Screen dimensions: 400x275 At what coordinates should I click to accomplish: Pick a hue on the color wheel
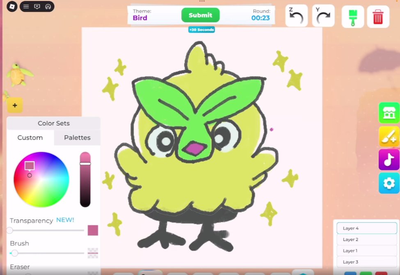(x=41, y=179)
